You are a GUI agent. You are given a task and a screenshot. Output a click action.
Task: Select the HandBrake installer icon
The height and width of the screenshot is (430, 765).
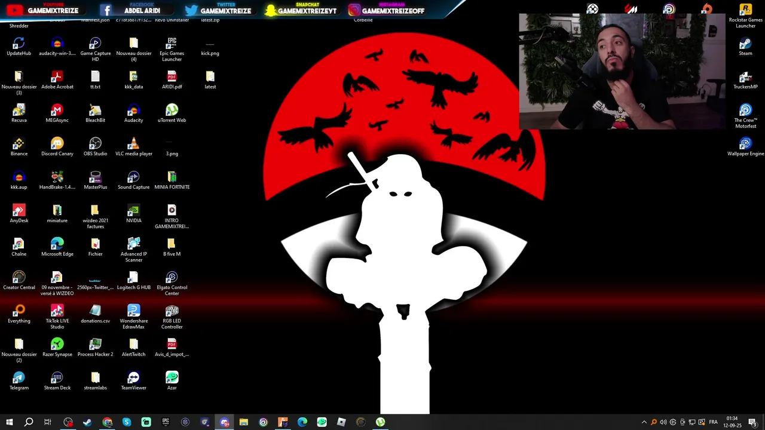(57, 180)
